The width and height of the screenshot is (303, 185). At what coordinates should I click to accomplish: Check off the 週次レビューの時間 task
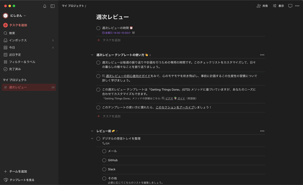98,28
